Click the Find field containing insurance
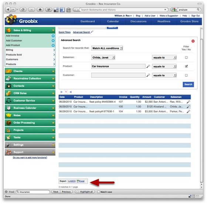This screenshot has height=204, width=207. tap(33, 192)
